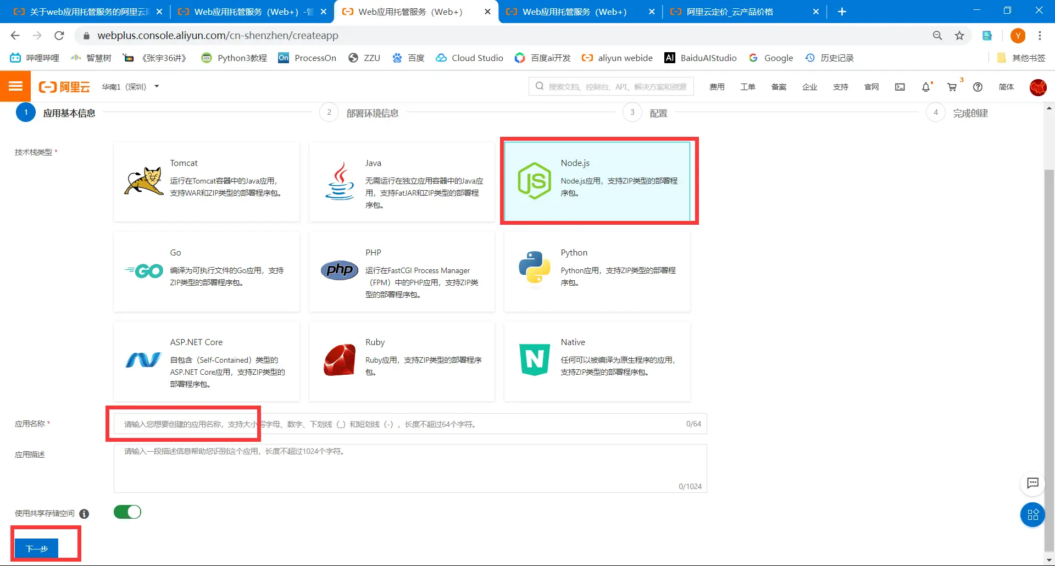1055x566 pixels.
Task: Open the aliyun webide bookmark
Action: [x=617, y=58]
